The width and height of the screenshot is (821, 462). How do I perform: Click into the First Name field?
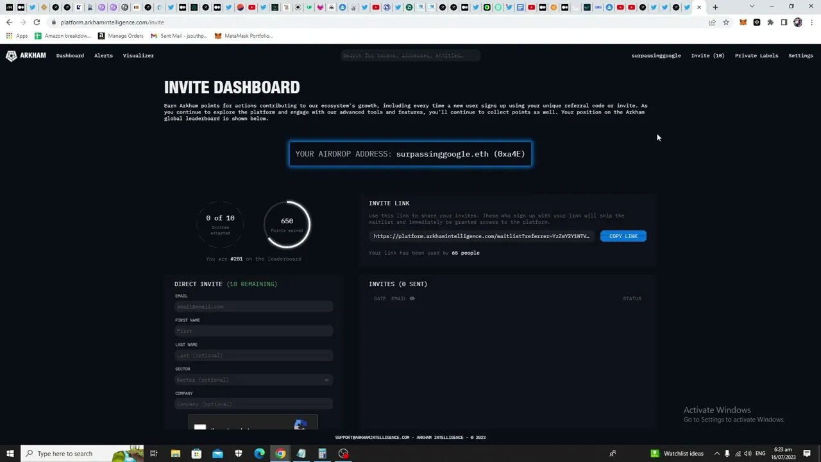[x=253, y=331]
